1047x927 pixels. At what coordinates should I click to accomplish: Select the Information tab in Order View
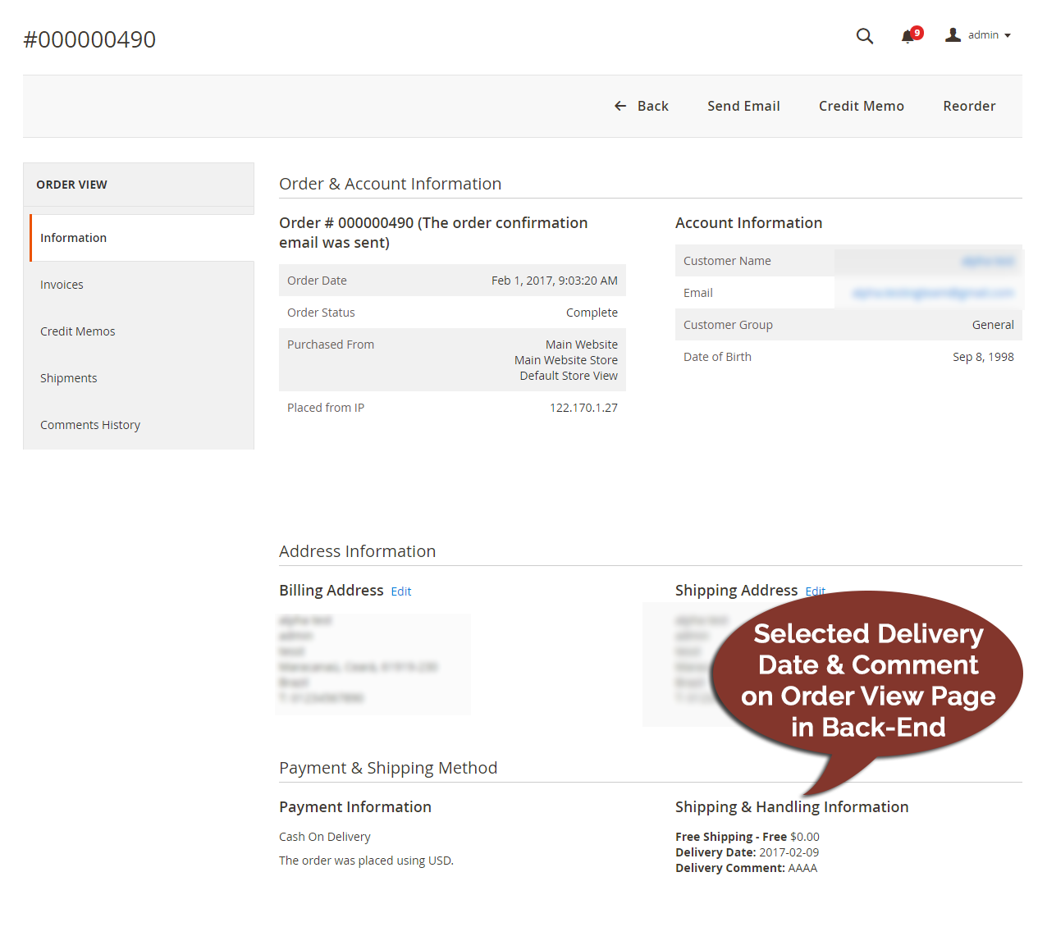coord(73,237)
